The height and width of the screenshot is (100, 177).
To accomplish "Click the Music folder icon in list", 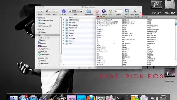I will click(x=67, y=36).
